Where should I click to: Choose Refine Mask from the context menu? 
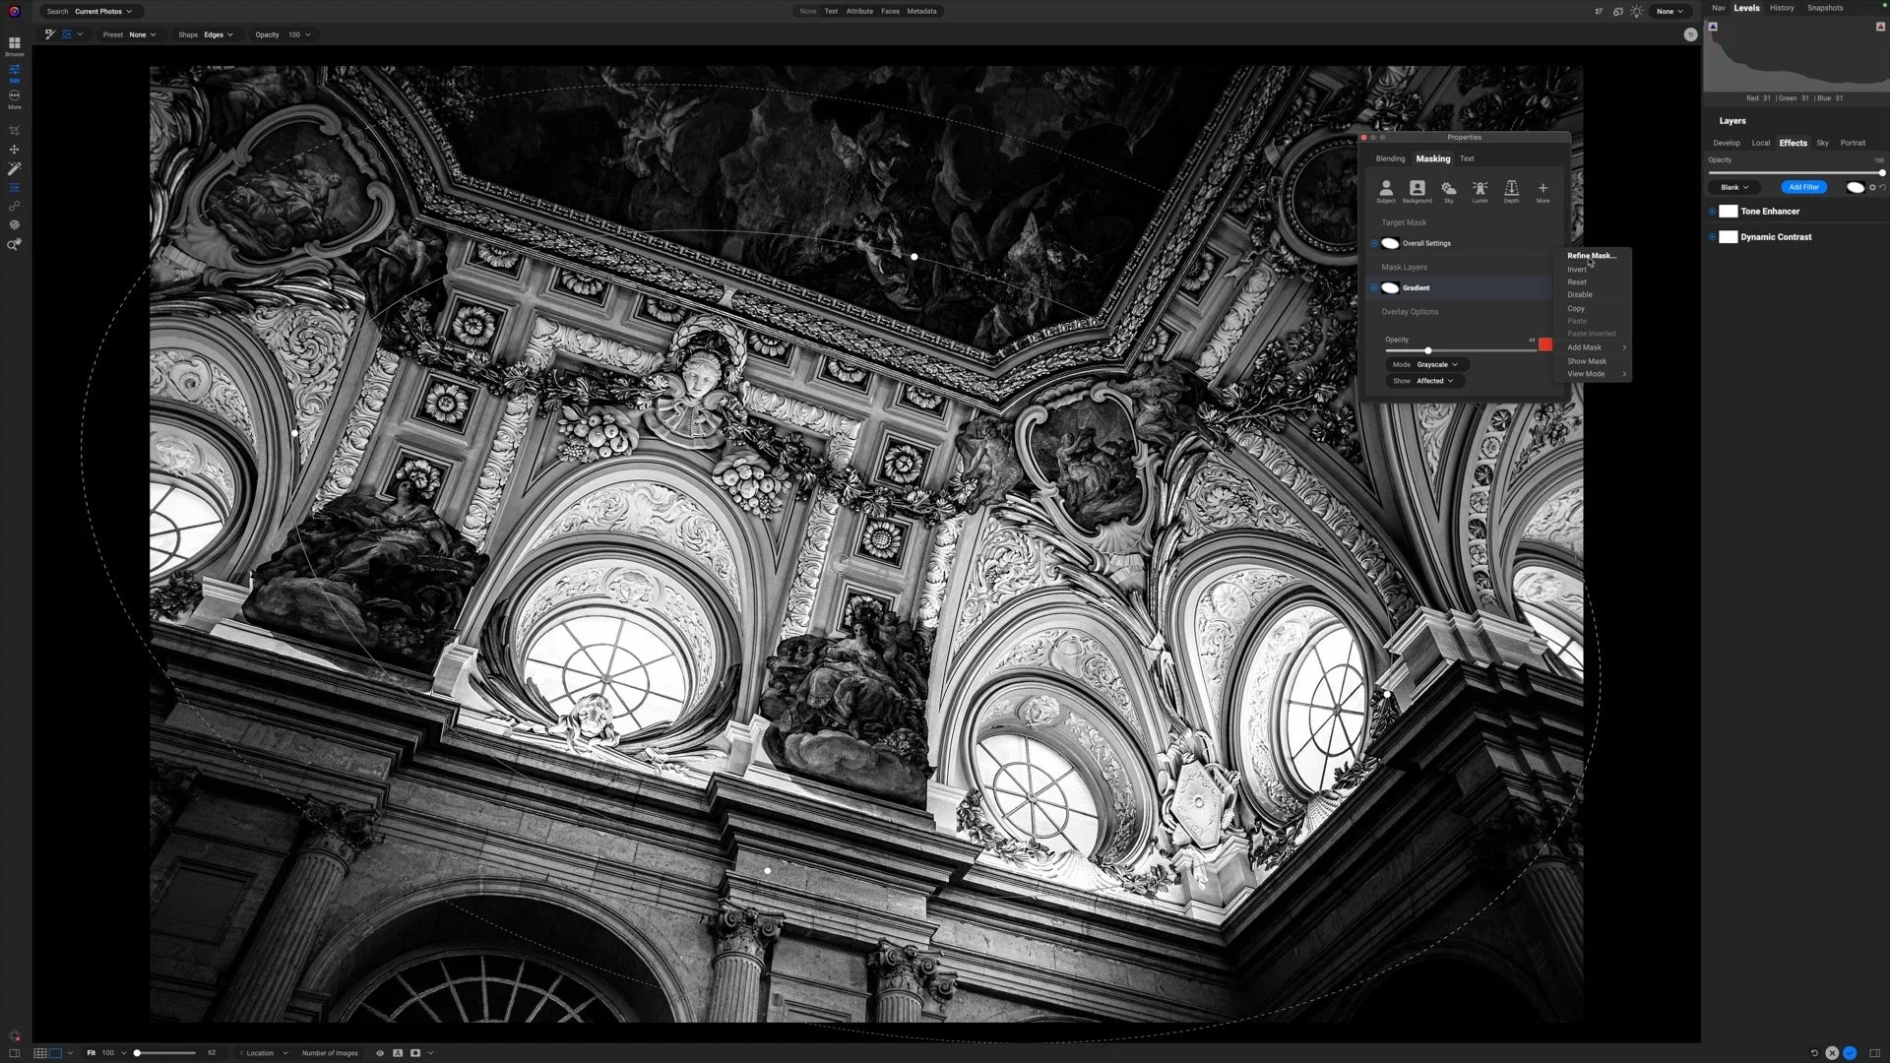(1589, 255)
